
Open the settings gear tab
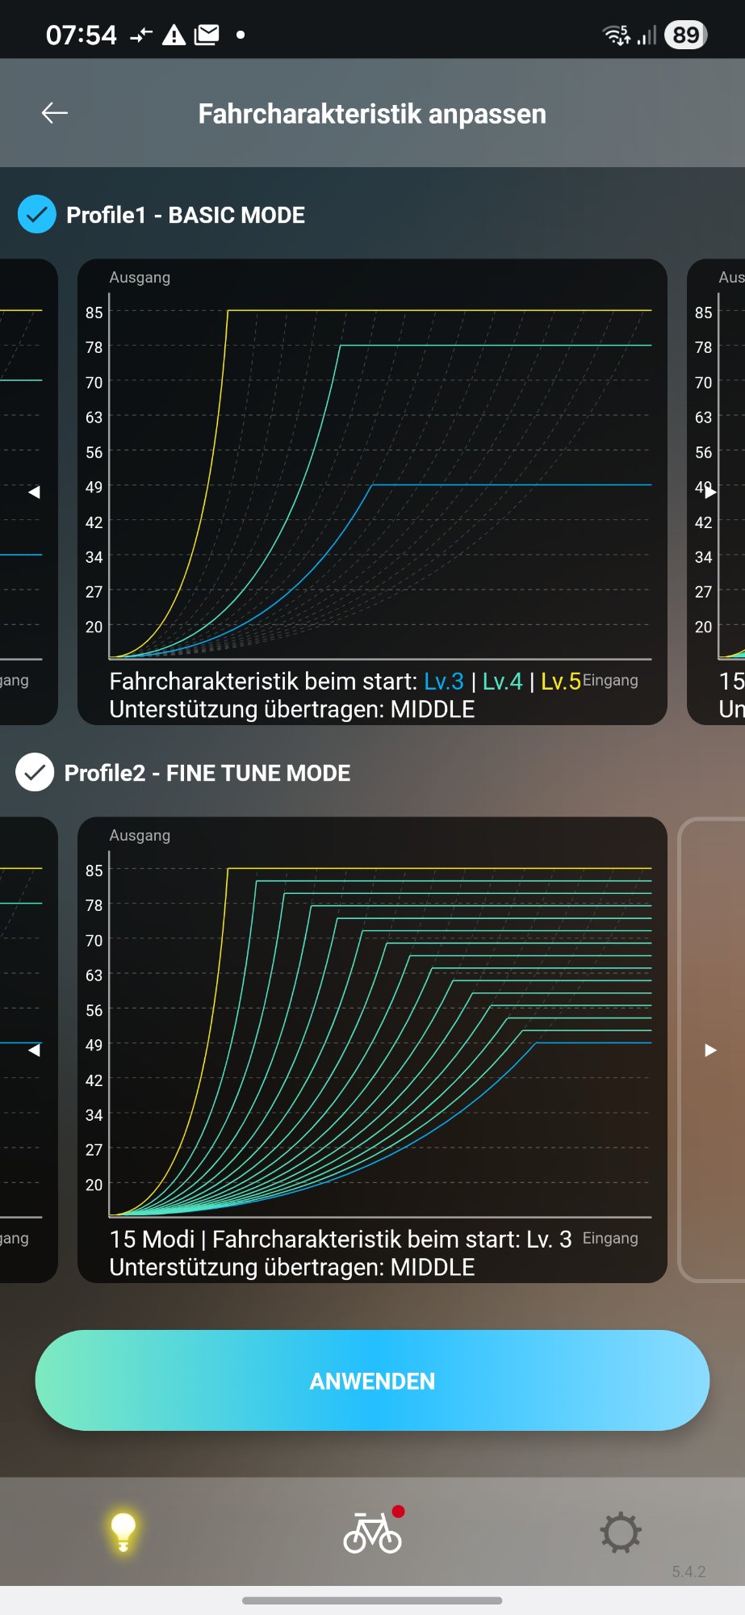pyautogui.click(x=620, y=1532)
